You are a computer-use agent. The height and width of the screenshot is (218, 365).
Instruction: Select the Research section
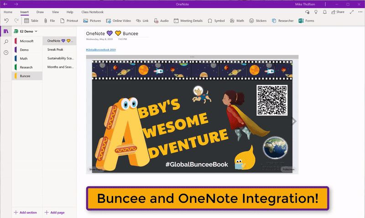tap(27, 67)
